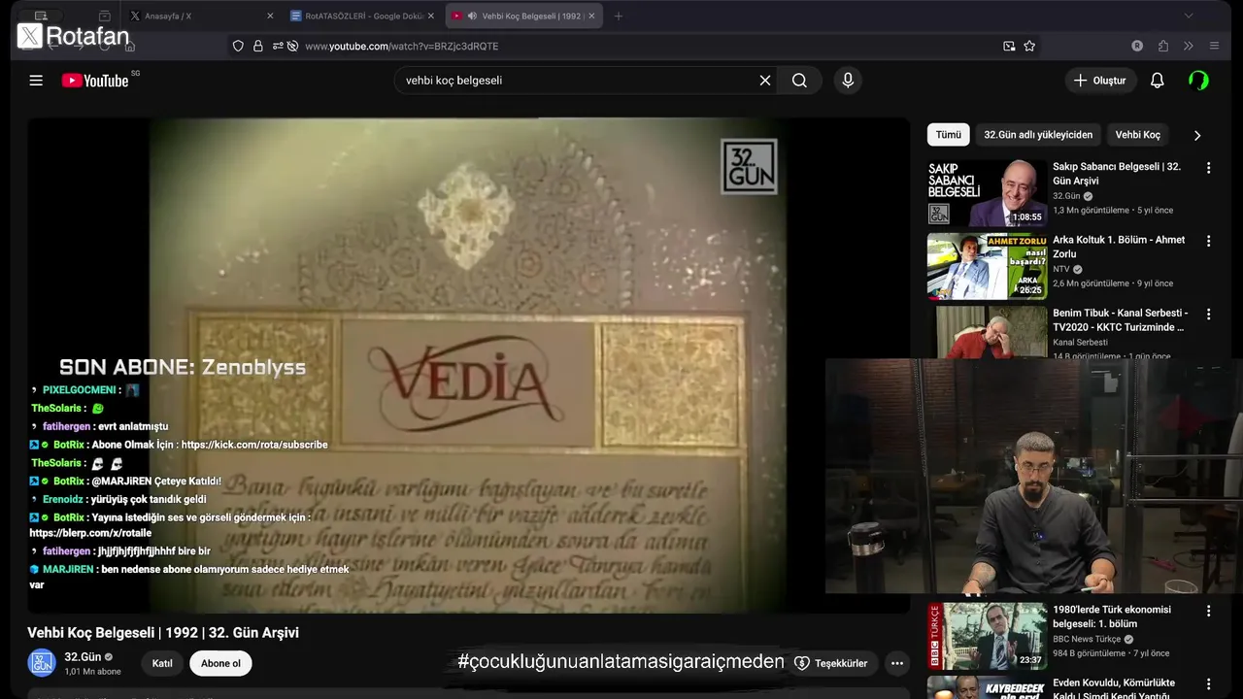The height and width of the screenshot is (699, 1243).
Task: More options for 1980'lerde Türk ekonomisi video
Action: coord(1209,612)
